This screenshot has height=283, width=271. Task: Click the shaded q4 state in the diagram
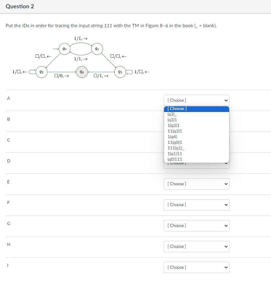point(81,71)
